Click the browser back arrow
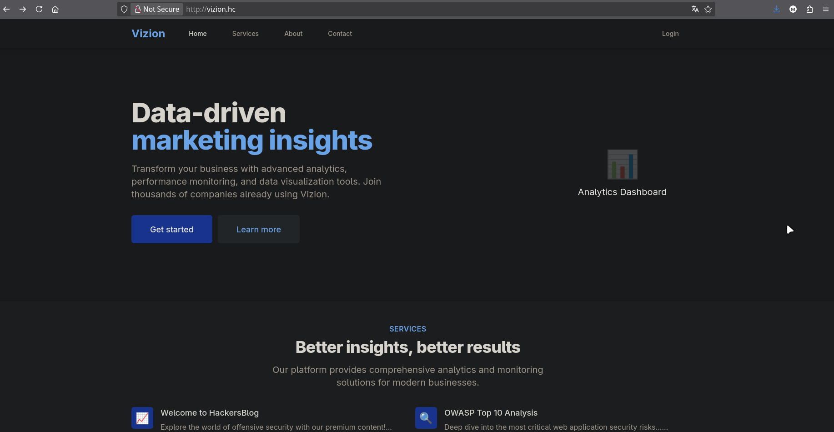The image size is (834, 432). tap(6, 9)
